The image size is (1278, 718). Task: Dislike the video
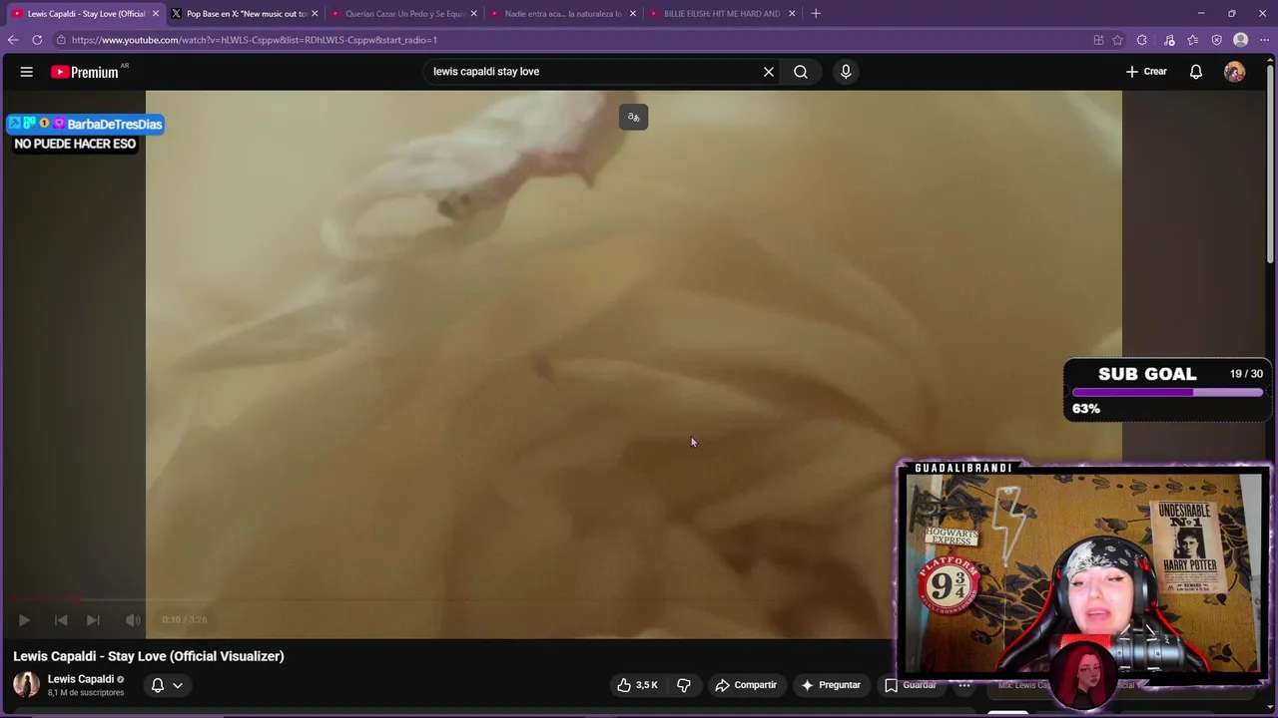[684, 685]
